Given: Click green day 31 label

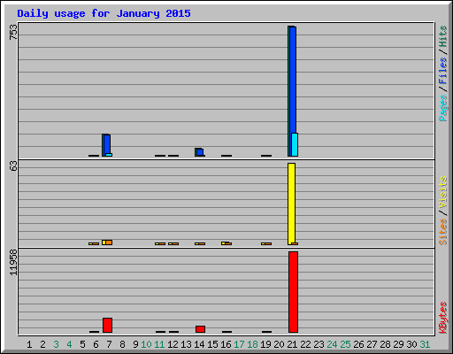Looking at the screenshot, I should tap(425, 344).
